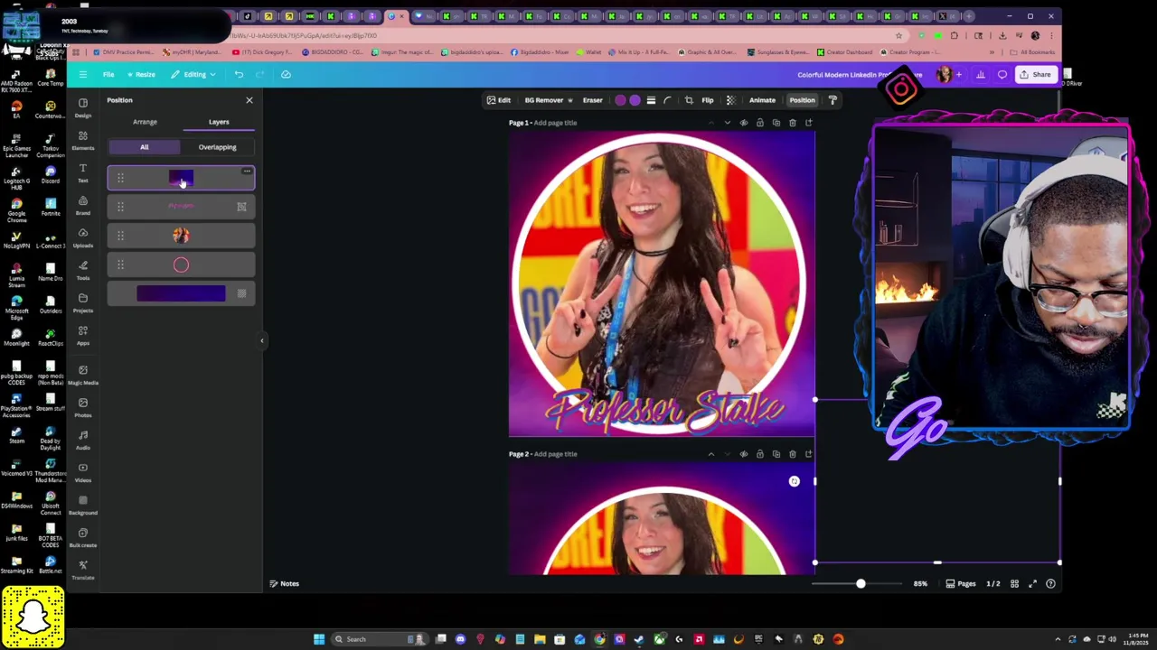Open Magic Media in sidebar
The image size is (1157, 650).
[83, 375]
